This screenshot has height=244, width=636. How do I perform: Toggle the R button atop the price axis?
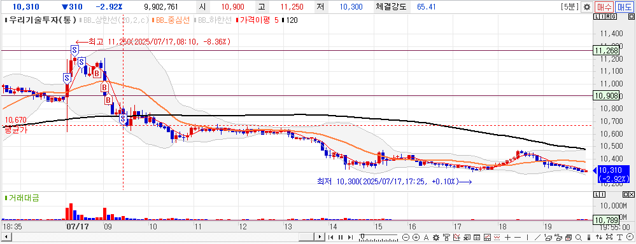click(x=607, y=17)
